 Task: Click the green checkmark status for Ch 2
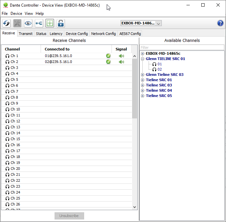click(108, 62)
